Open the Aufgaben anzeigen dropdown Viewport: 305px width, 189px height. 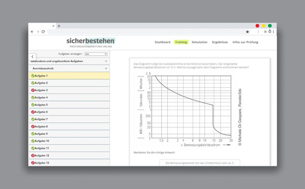coord(96,54)
